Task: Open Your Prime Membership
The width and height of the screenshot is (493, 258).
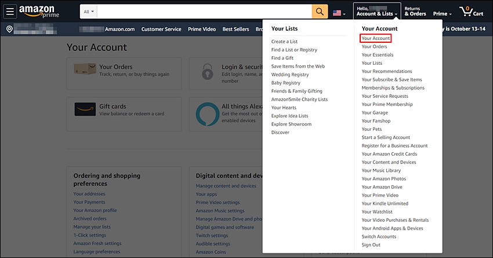Action: point(387,104)
